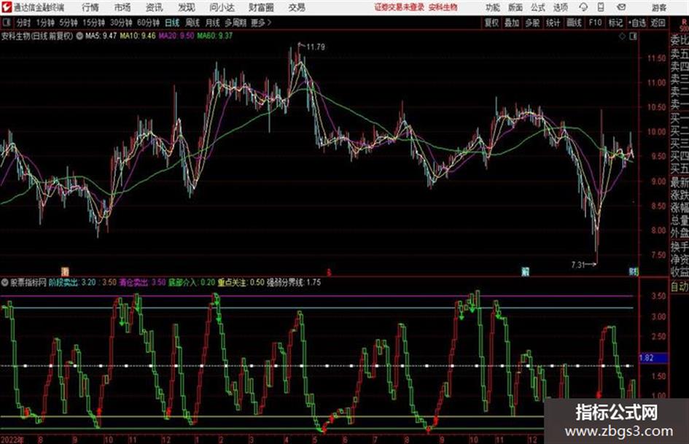Viewport: 689px width, 444px height.
Task: Switch to the 分时 period tab
Action: tap(24, 23)
